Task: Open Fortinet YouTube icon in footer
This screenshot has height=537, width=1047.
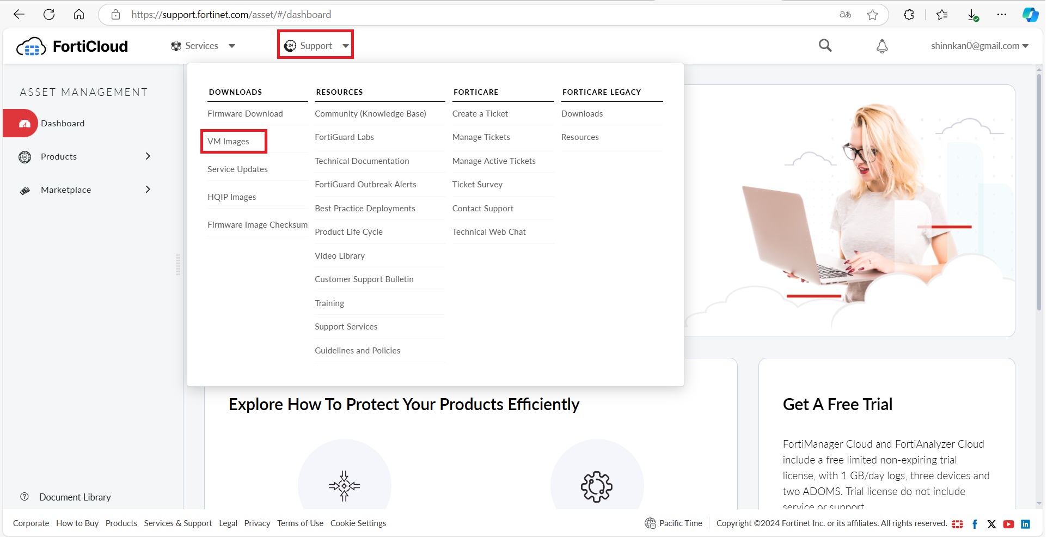Action: [x=1008, y=524]
